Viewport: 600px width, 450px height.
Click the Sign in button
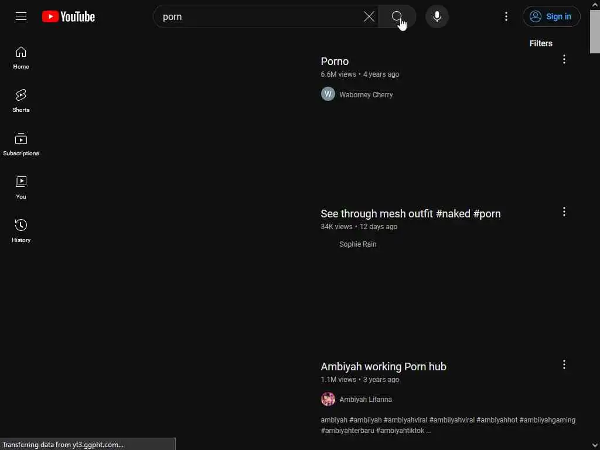point(551,16)
